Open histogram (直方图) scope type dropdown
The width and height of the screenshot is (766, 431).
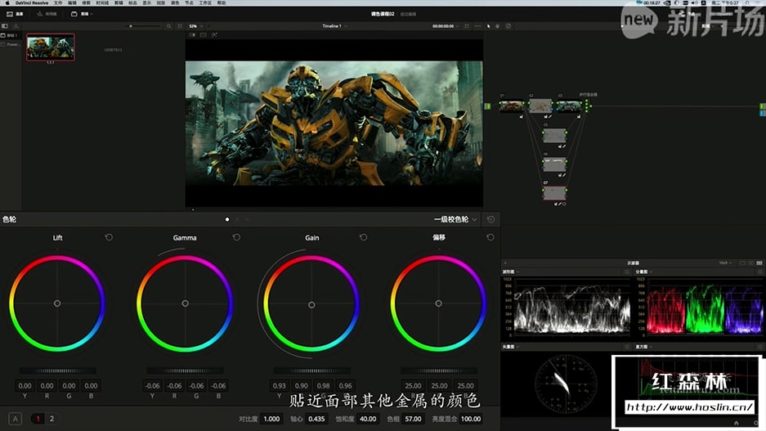(x=643, y=347)
